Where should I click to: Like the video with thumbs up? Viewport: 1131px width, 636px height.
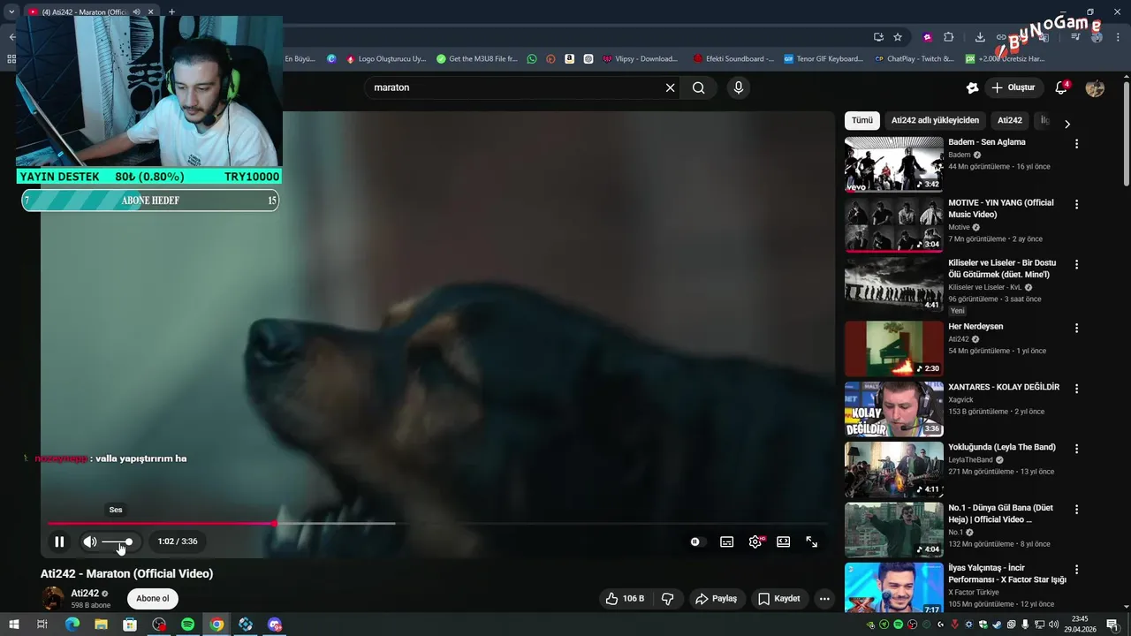tap(625, 598)
